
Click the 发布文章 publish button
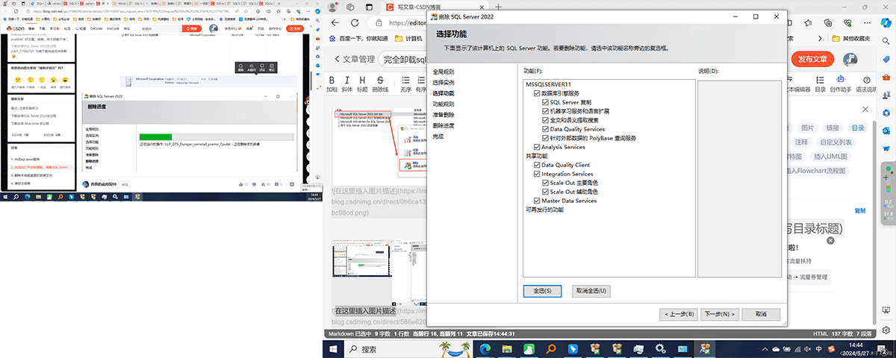(x=812, y=59)
